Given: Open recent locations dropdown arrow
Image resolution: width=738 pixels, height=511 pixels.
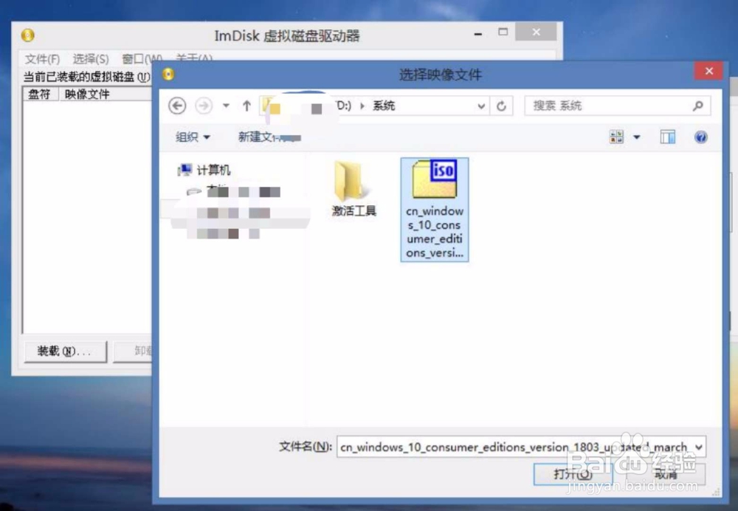Looking at the screenshot, I should tap(227, 106).
